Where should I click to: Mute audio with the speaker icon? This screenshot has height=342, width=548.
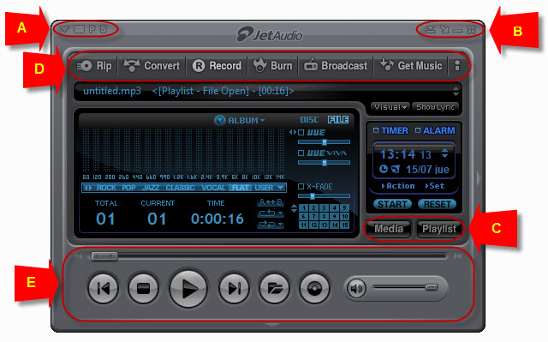356,289
